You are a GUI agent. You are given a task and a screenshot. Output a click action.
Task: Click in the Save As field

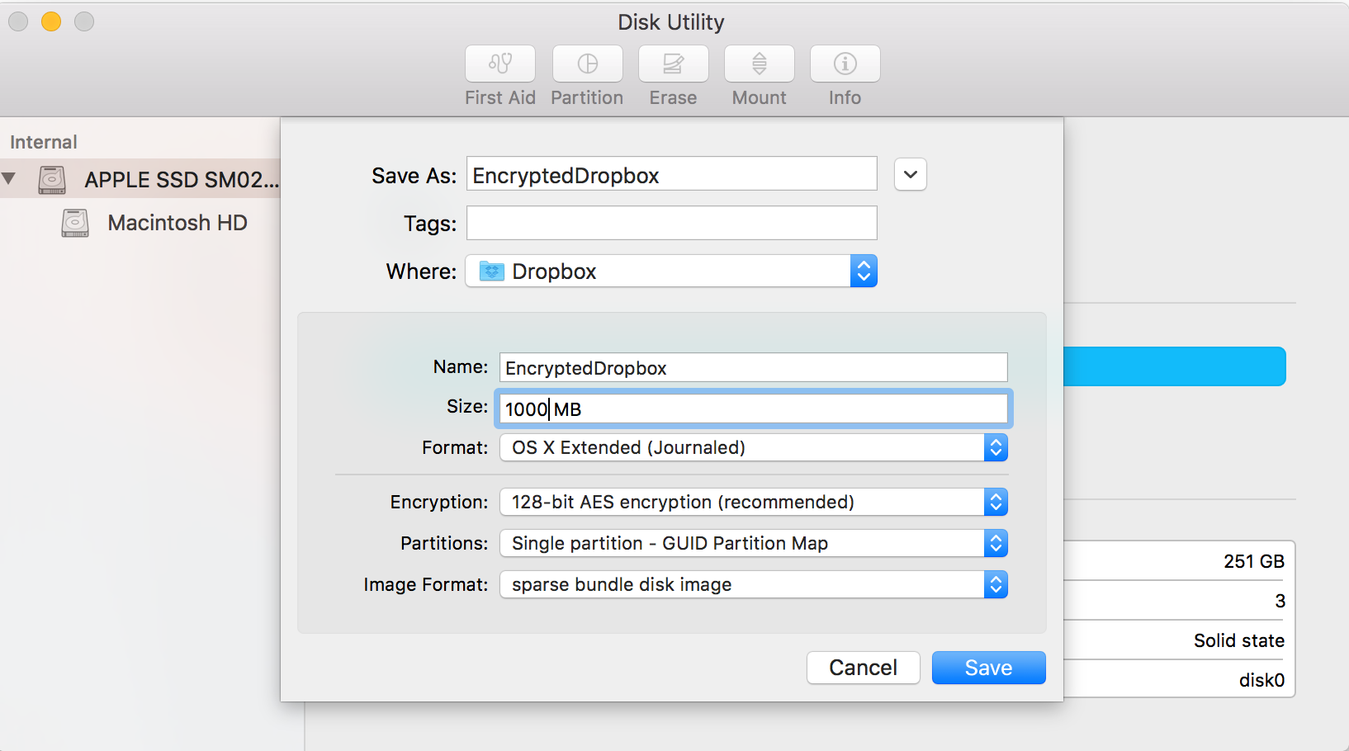click(x=671, y=174)
